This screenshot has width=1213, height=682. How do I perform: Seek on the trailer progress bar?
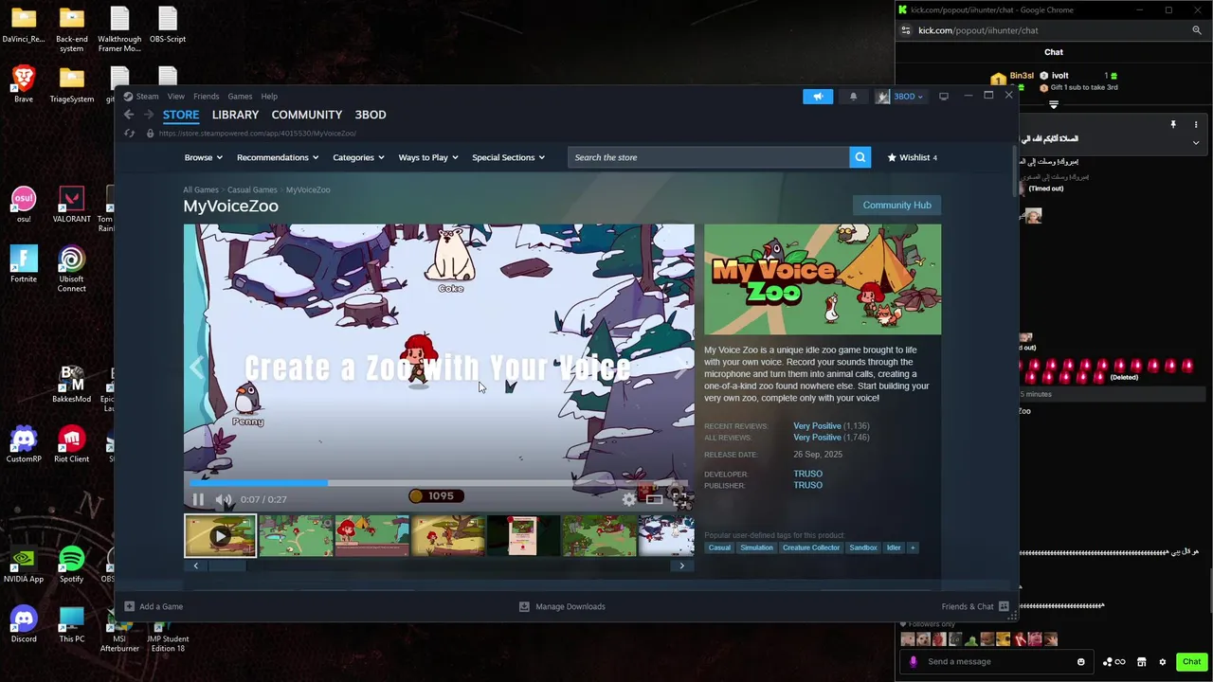(x=439, y=483)
